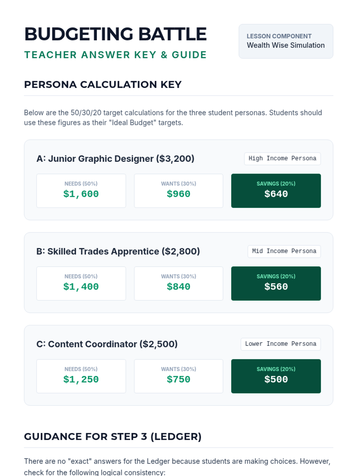Screen dimensions: 357x476
Task: Select the $640 Savings tile
Action: pos(276,191)
